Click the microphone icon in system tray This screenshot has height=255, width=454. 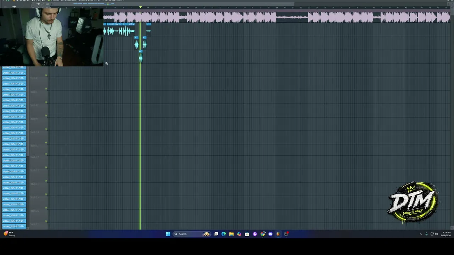[x=426, y=234]
